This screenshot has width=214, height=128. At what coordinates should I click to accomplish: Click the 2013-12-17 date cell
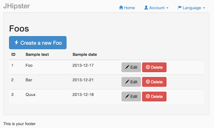83,65
